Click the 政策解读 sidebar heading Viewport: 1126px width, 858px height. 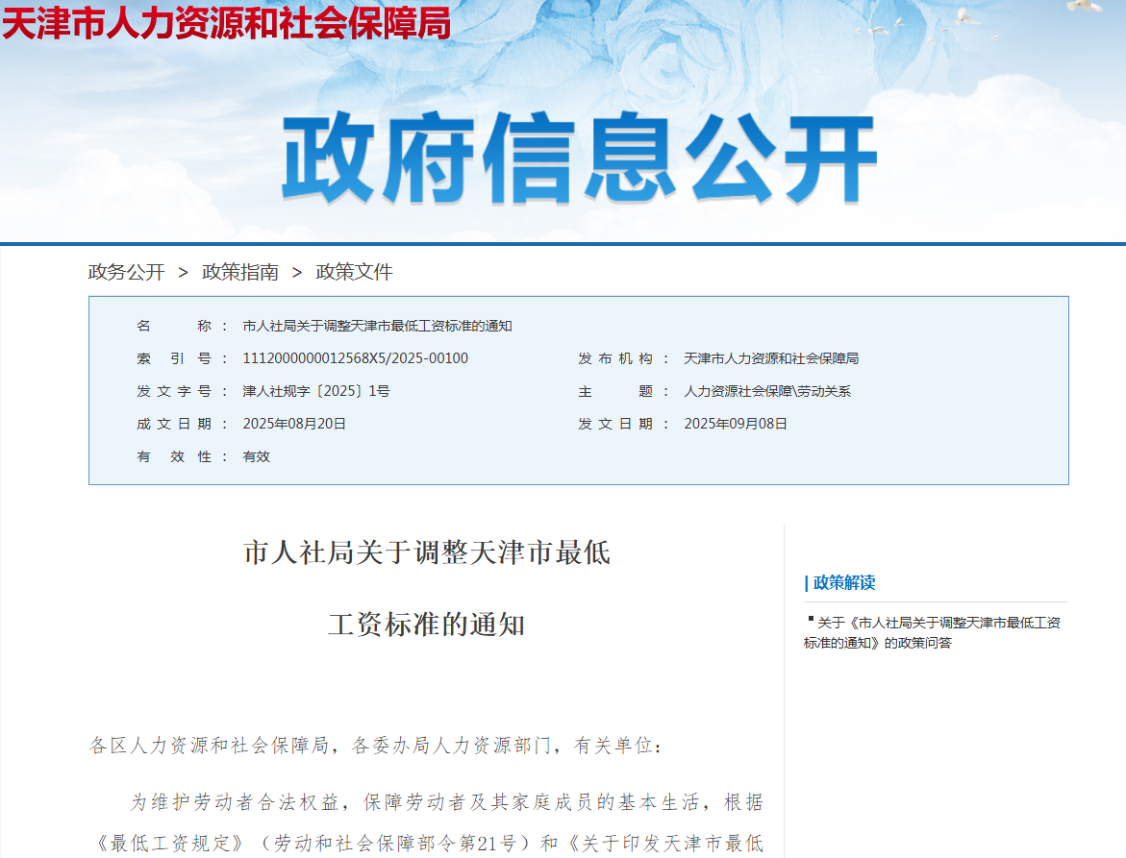pos(843,582)
